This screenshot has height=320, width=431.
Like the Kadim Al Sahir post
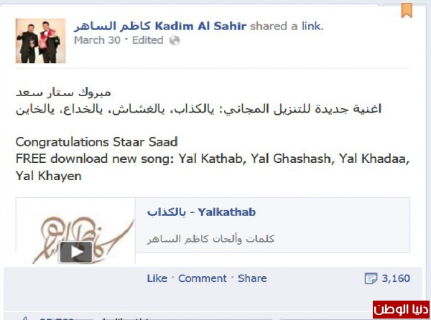(x=157, y=278)
